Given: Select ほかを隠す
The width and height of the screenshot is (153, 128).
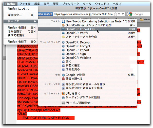Looking at the screenshot, I should pos(21,32).
